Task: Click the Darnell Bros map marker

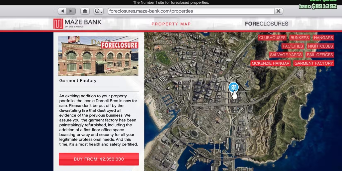Action: coord(233,87)
